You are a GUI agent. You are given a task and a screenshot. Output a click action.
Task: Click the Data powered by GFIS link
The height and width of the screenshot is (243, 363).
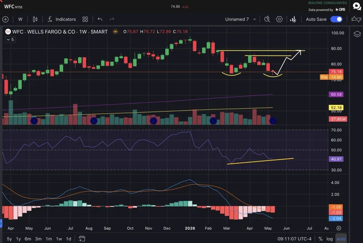tap(327, 10)
